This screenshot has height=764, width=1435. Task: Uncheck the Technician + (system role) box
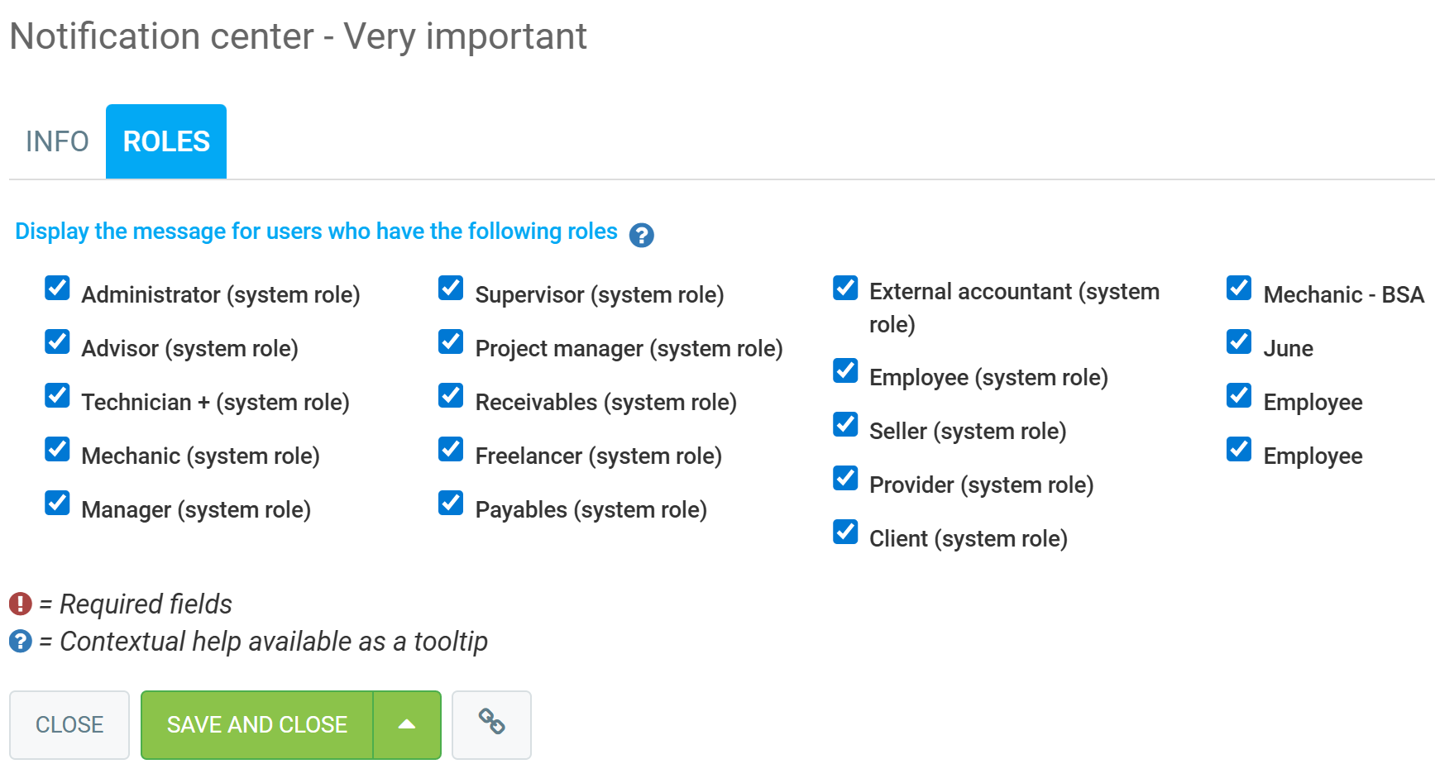click(x=57, y=396)
